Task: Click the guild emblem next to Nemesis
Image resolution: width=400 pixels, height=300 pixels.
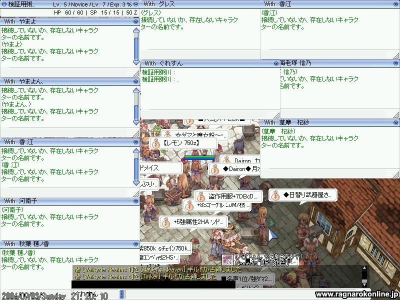Action: [227, 260]
